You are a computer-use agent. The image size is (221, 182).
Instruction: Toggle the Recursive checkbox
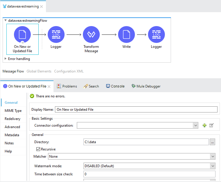[x=38, y=149]
